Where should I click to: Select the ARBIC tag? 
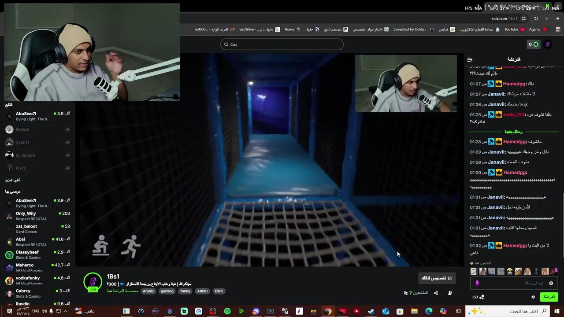click(x=202, y=291)
